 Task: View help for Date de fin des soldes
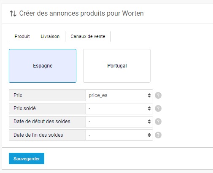click(158, 135)
